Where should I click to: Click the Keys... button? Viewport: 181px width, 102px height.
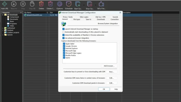111,72
